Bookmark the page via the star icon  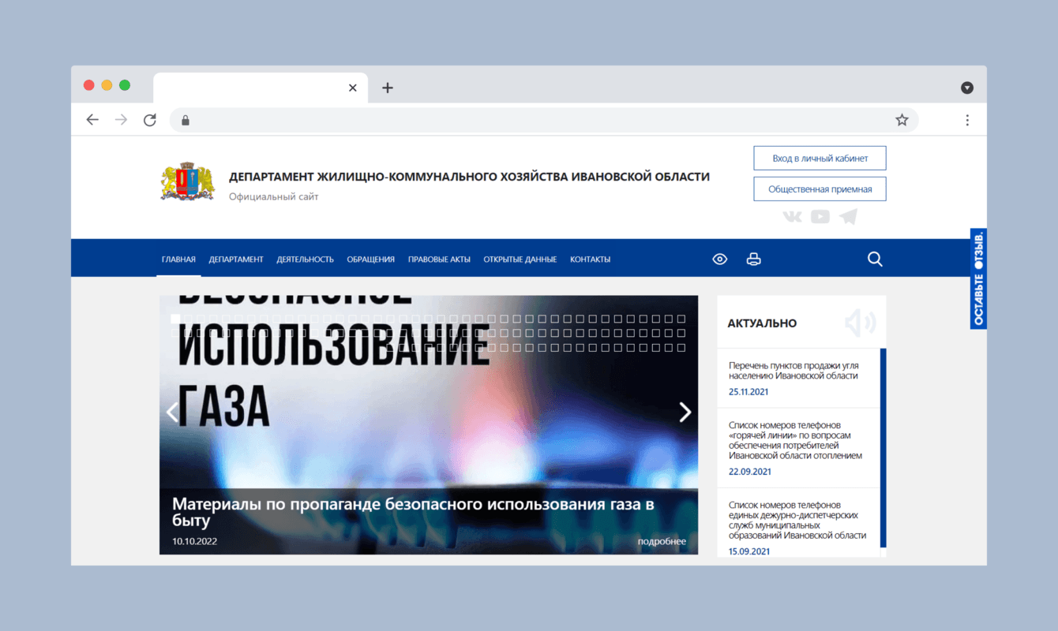point(902,119)
